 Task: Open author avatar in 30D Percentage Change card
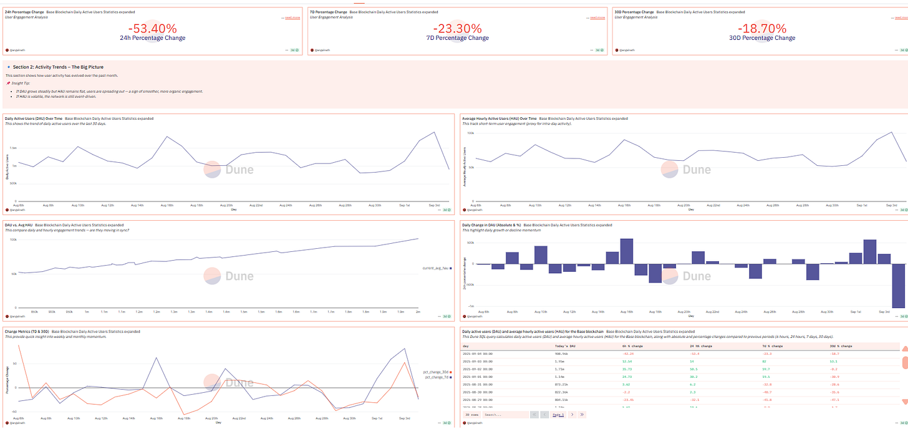617,49
